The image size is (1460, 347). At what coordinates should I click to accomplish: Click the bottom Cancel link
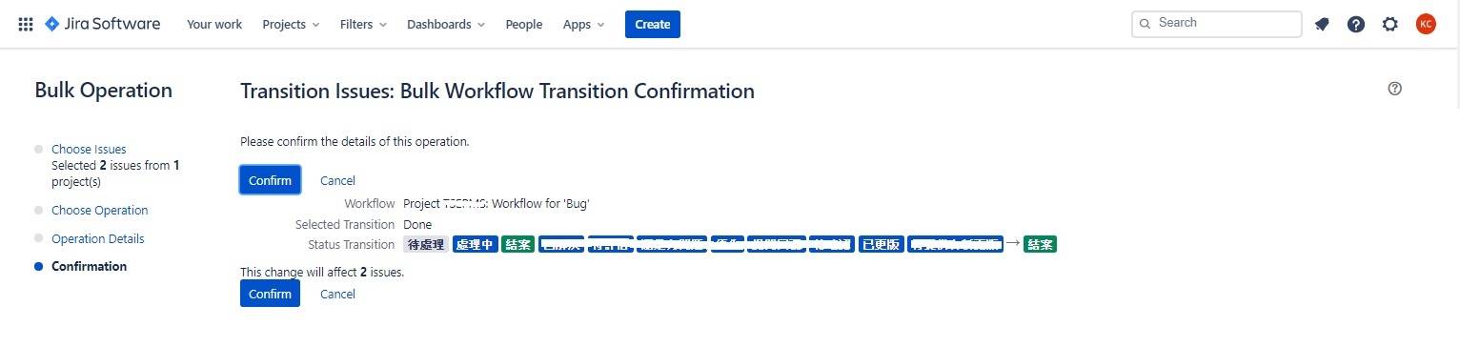click(x=337, y=294)
